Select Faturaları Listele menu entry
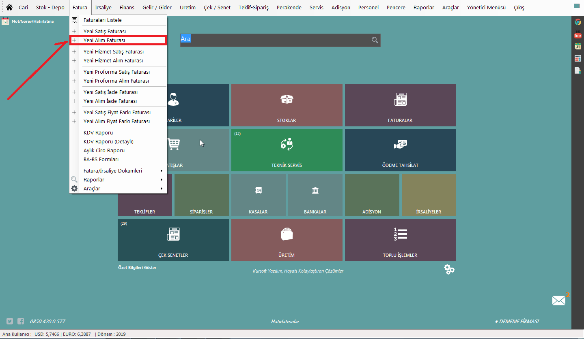584x339 pixels. (x=118, y=20)
